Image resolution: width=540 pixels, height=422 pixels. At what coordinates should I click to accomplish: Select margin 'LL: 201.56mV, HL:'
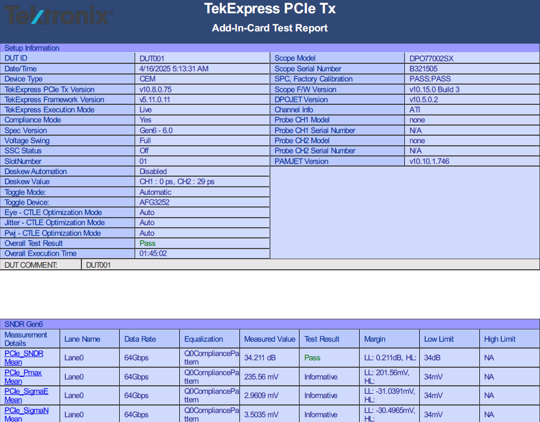(x=387, y=377)
